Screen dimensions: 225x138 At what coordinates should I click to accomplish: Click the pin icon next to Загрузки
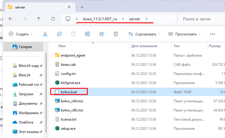pyautogui.click(x=41, y=94)
